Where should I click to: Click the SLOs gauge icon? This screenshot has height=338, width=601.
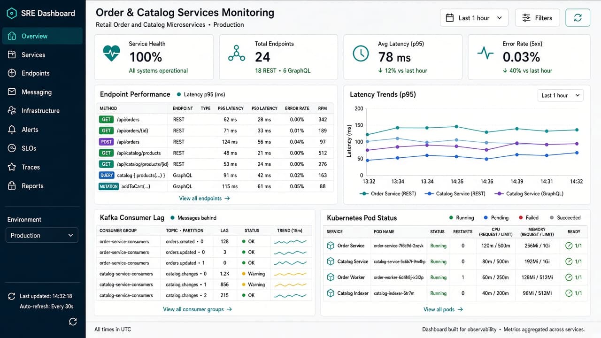click(12, 148)
